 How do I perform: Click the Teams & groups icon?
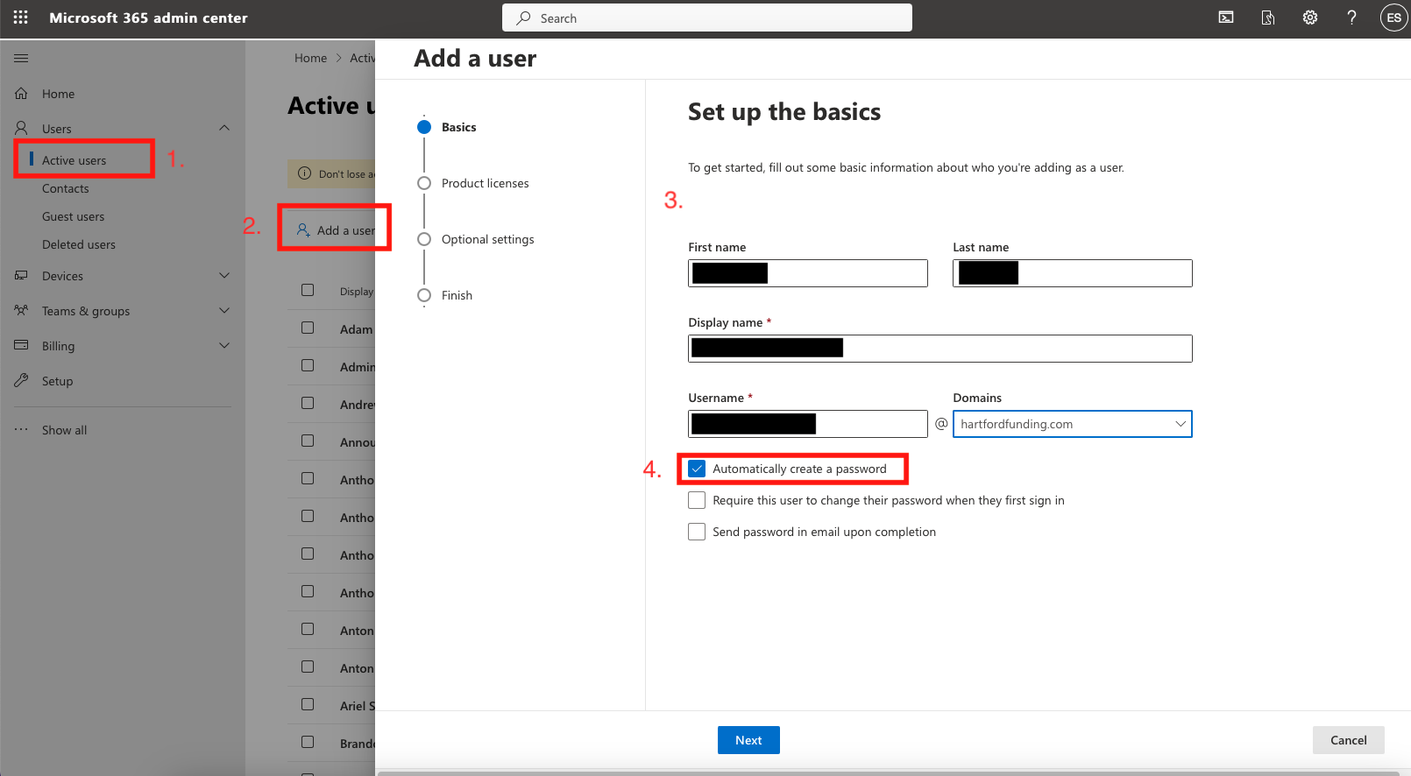[21, 310]
